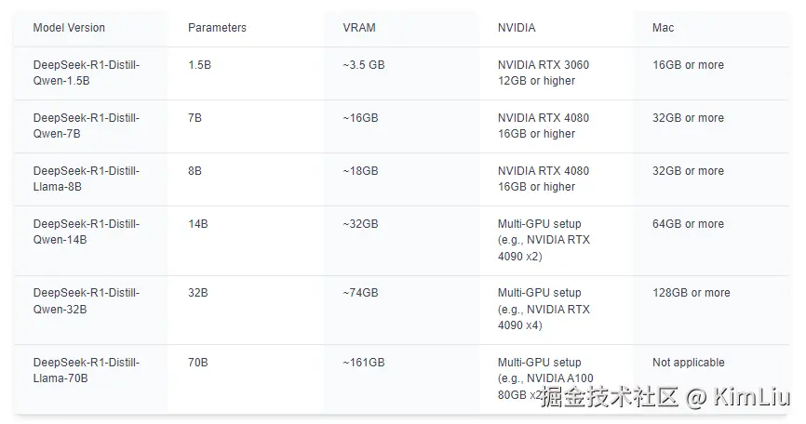
Task: Click the DeepSeek-R1-Distill-Llama-70B model name
Action: [x=87, y=370]
